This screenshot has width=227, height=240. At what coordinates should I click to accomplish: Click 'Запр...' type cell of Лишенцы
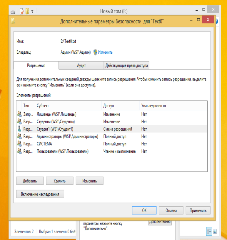coord(28,114)
